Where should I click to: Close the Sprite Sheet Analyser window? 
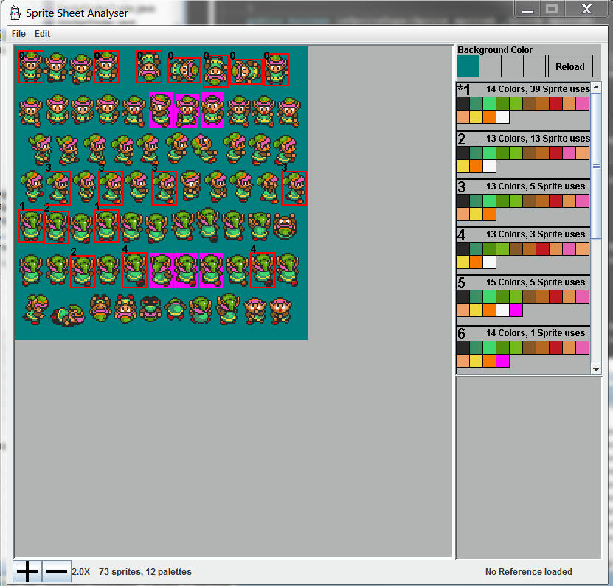[586, 10]
